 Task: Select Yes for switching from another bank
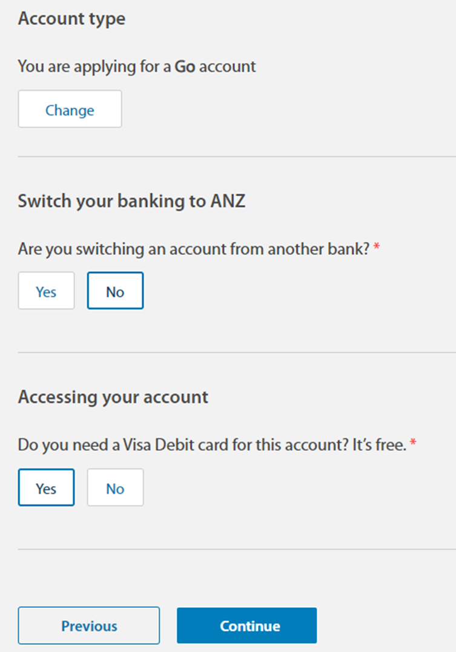(46, 291)
